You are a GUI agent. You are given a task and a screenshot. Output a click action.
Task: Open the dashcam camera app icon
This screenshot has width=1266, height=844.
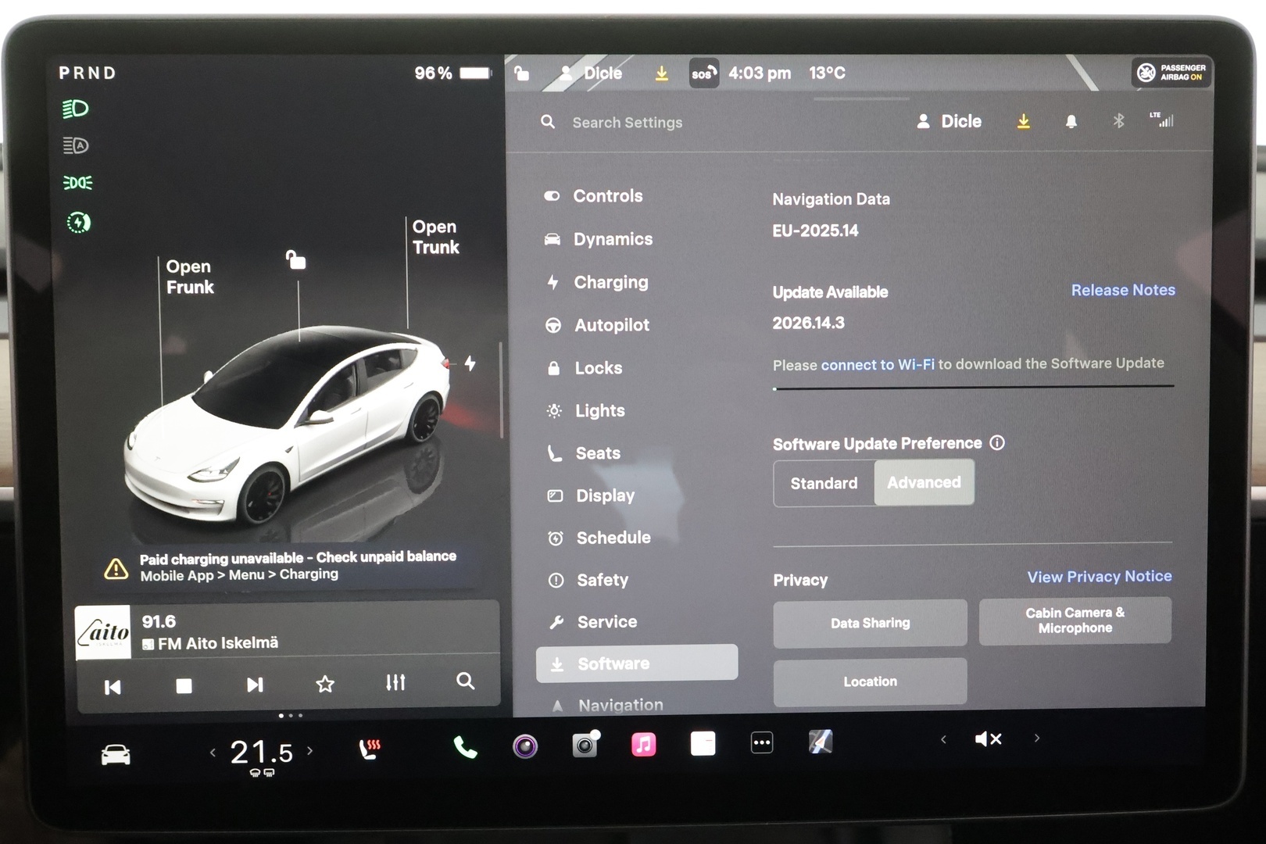(x=585, y=745)
